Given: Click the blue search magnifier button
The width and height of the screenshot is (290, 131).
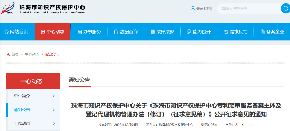Looking at the screenshot, I should [x=285, y=9].
